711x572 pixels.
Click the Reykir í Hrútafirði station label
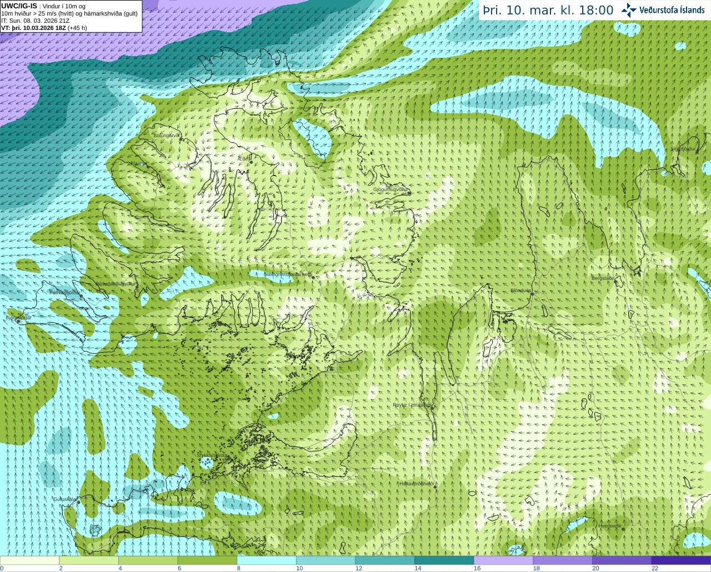[412, 405]
